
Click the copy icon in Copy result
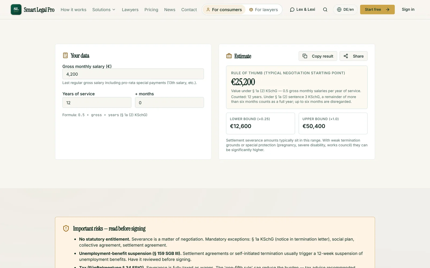pyautogui.click(x=305, y=56)
